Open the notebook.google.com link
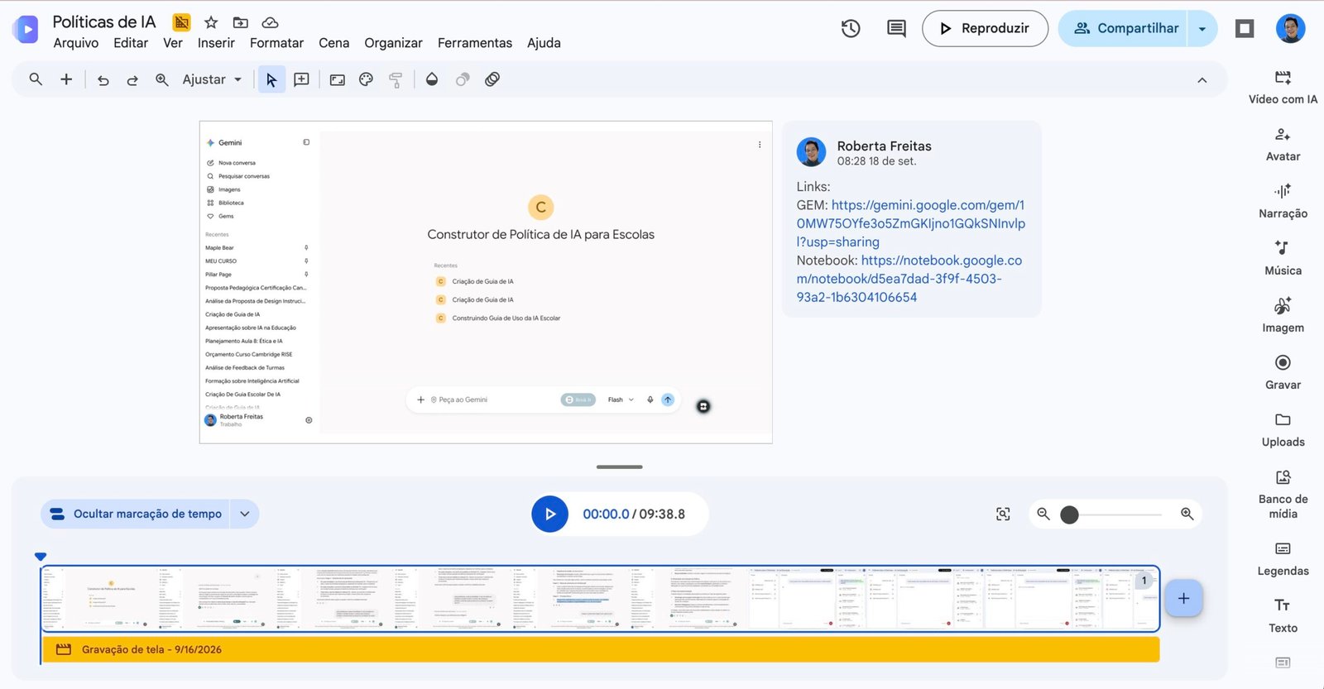This screenshot has width=1324, height=689. pos(909,279)
